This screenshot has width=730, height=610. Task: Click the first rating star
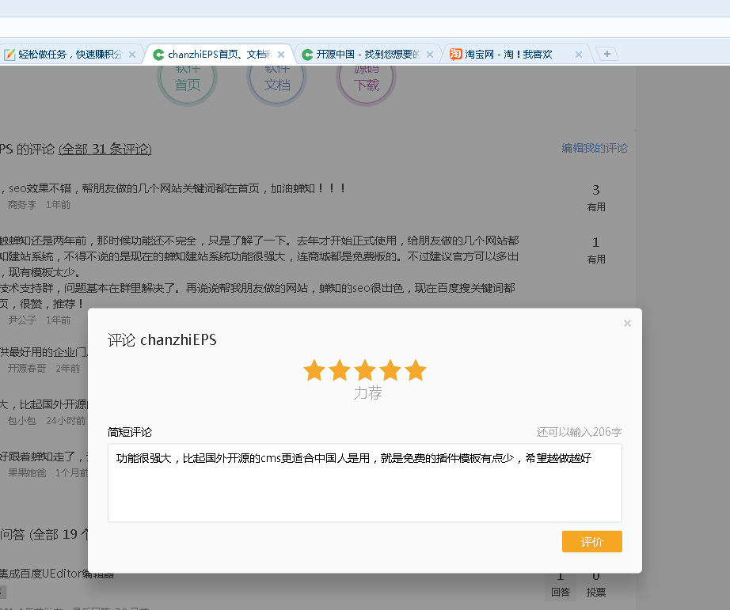coord(314,370)
